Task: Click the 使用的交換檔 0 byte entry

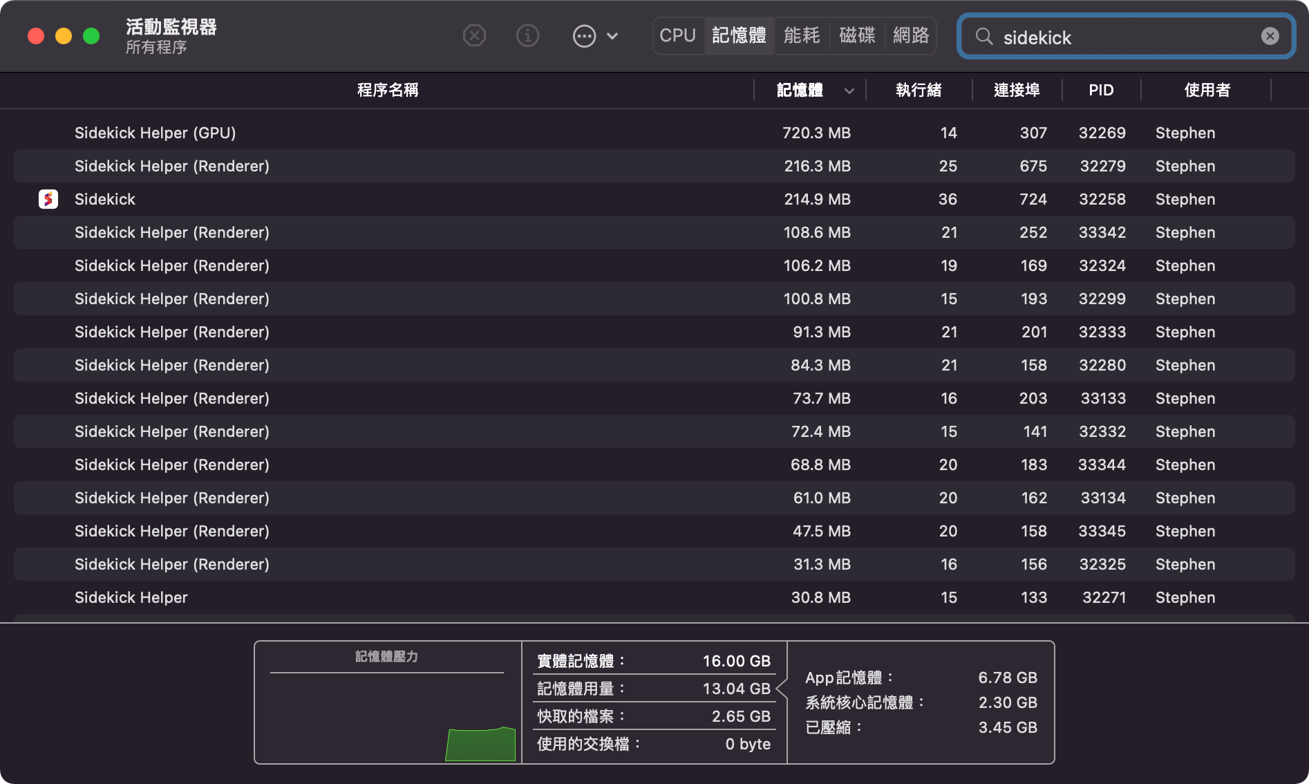Action: coord(654,744)
